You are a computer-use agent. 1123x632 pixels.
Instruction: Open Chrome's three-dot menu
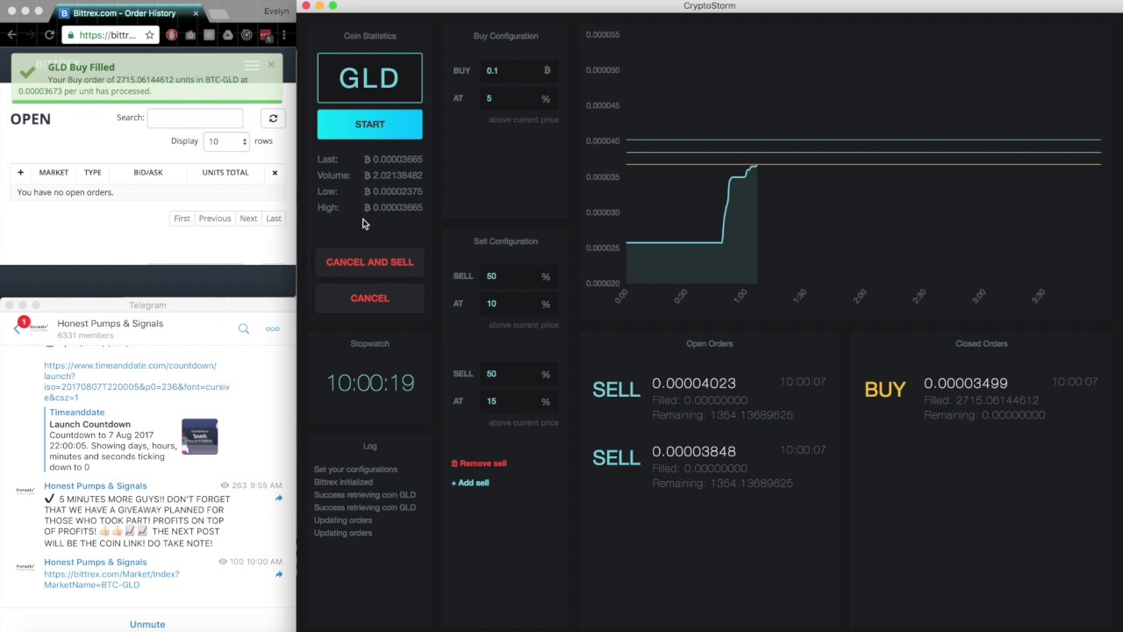[283, 35]
